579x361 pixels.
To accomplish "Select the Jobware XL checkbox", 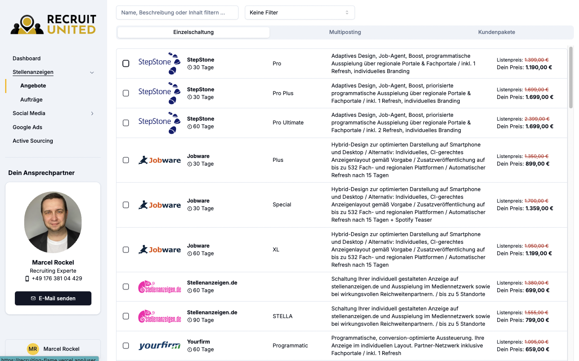I will [x=126, y=250].
